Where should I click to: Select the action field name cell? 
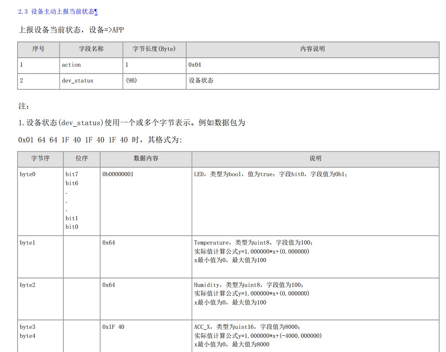click(x=71, y=65)
